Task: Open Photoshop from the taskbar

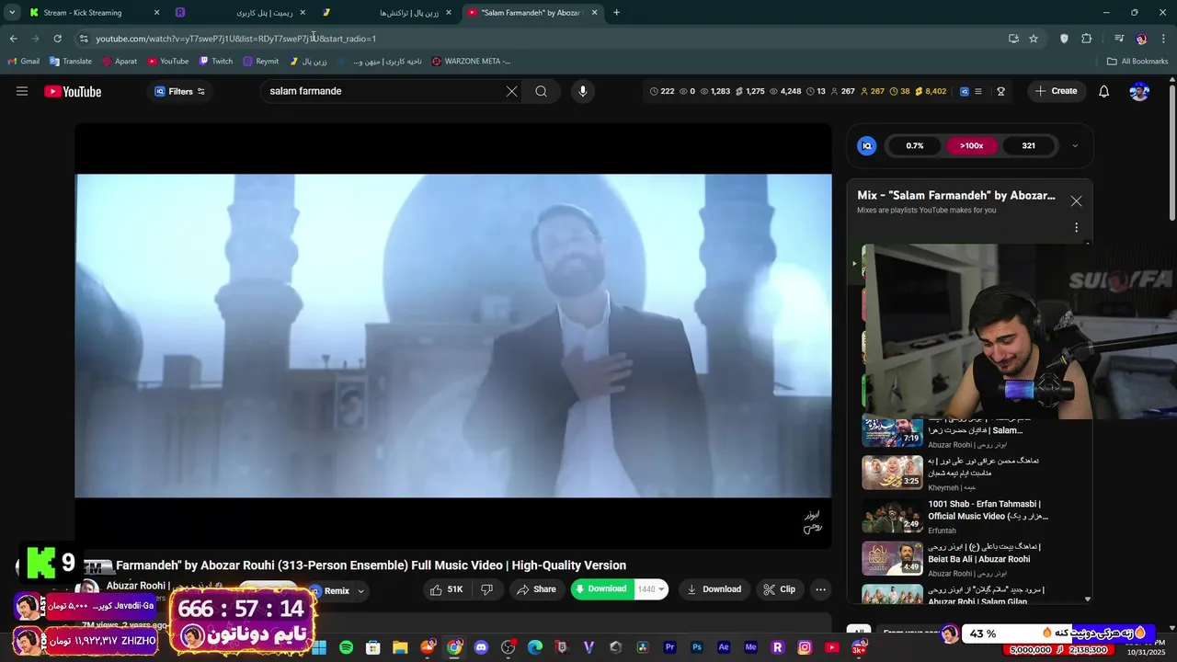Action: (x=697, y=647)
